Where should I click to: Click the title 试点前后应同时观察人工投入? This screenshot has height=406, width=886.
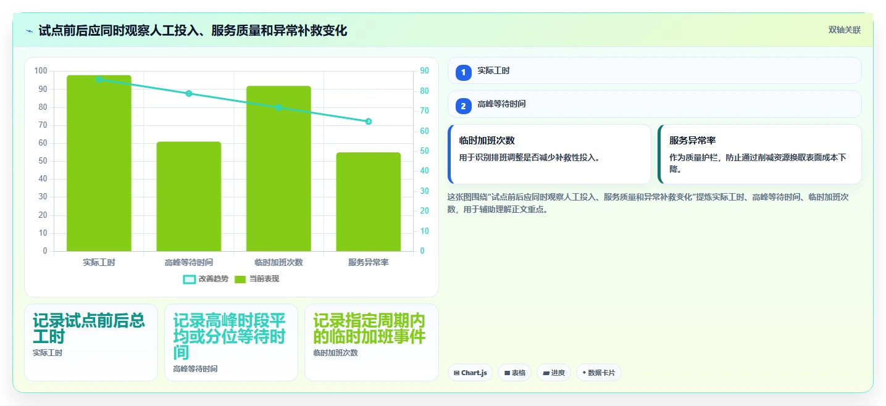(x=193, y=30)
